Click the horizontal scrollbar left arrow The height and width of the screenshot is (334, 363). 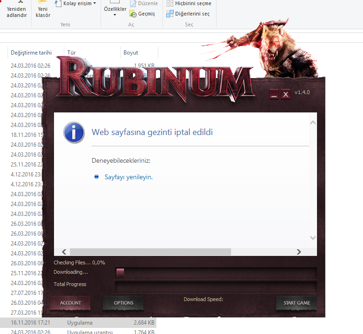coord(64,252)
